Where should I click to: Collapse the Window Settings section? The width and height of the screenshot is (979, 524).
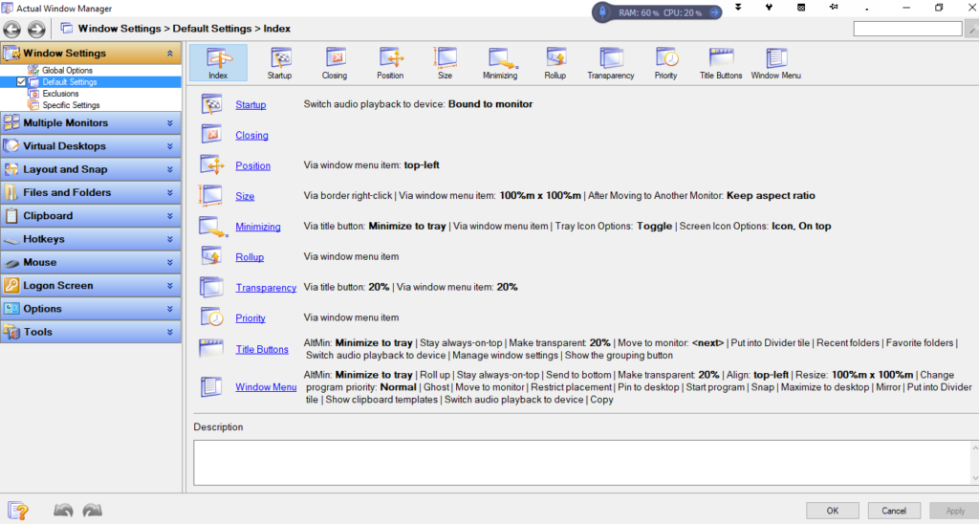point(169,54)
